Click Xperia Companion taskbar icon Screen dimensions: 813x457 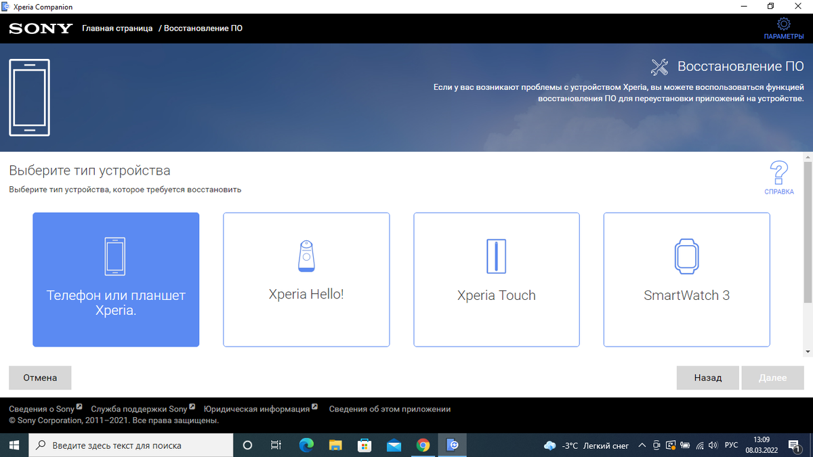tap(453, 445)
